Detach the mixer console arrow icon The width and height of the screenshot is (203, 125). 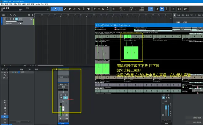(x=7, y=69)
